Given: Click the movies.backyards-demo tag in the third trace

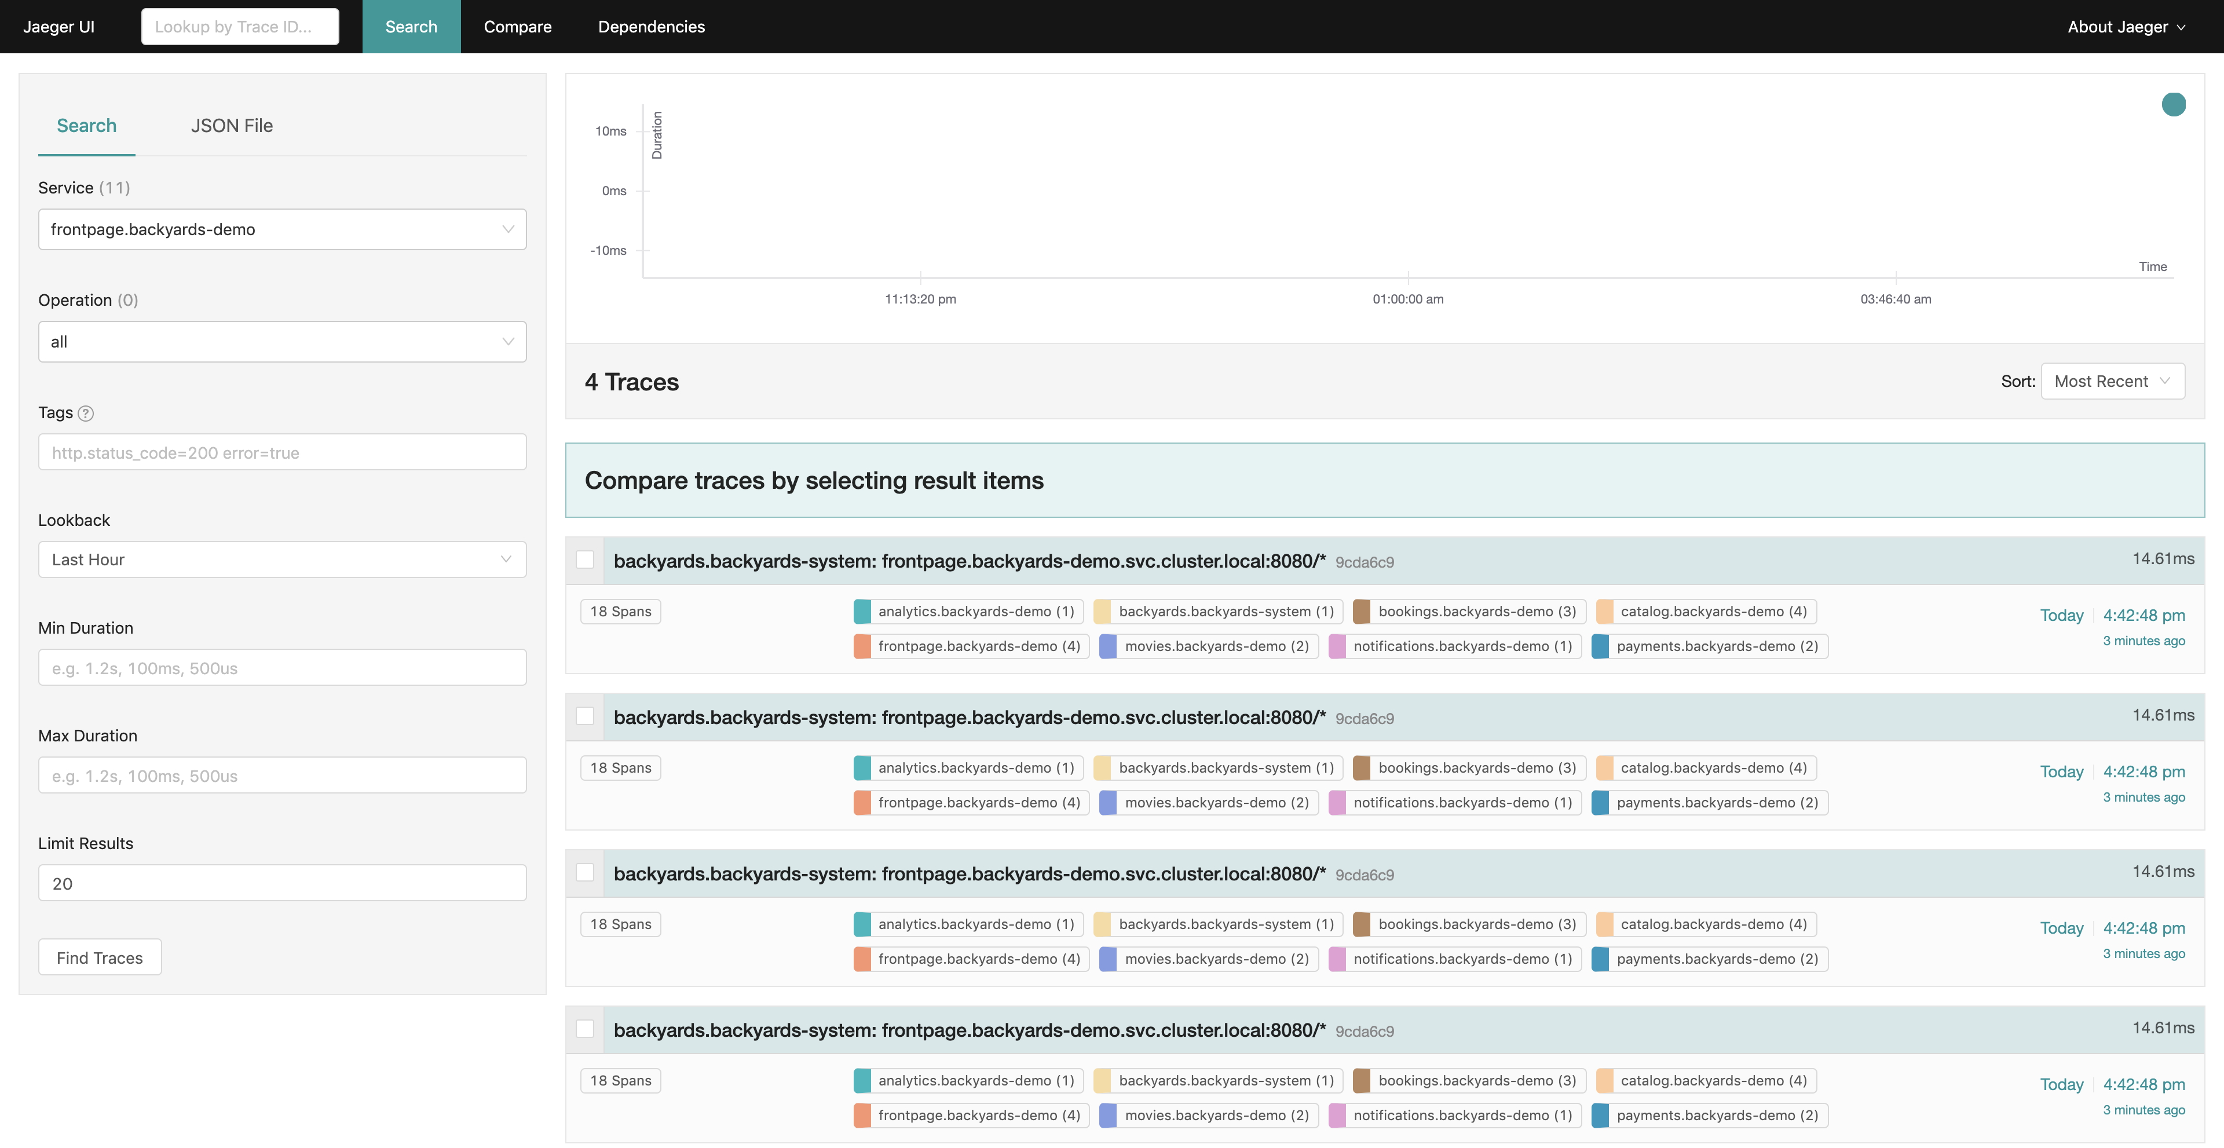Looking at the screenshot, I should pos(1208,959).
